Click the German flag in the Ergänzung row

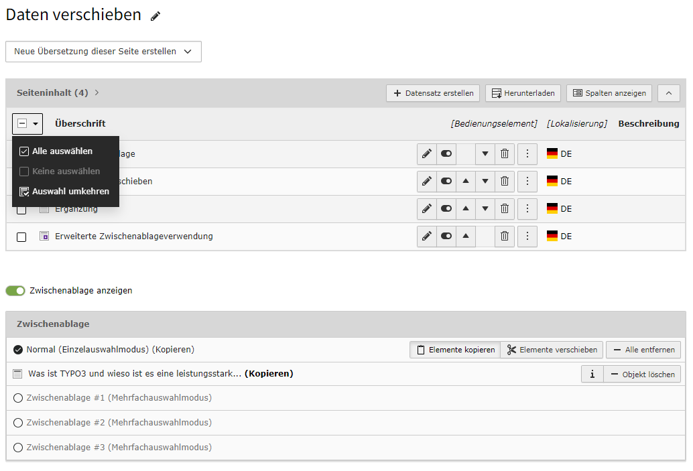click(552, 208)
